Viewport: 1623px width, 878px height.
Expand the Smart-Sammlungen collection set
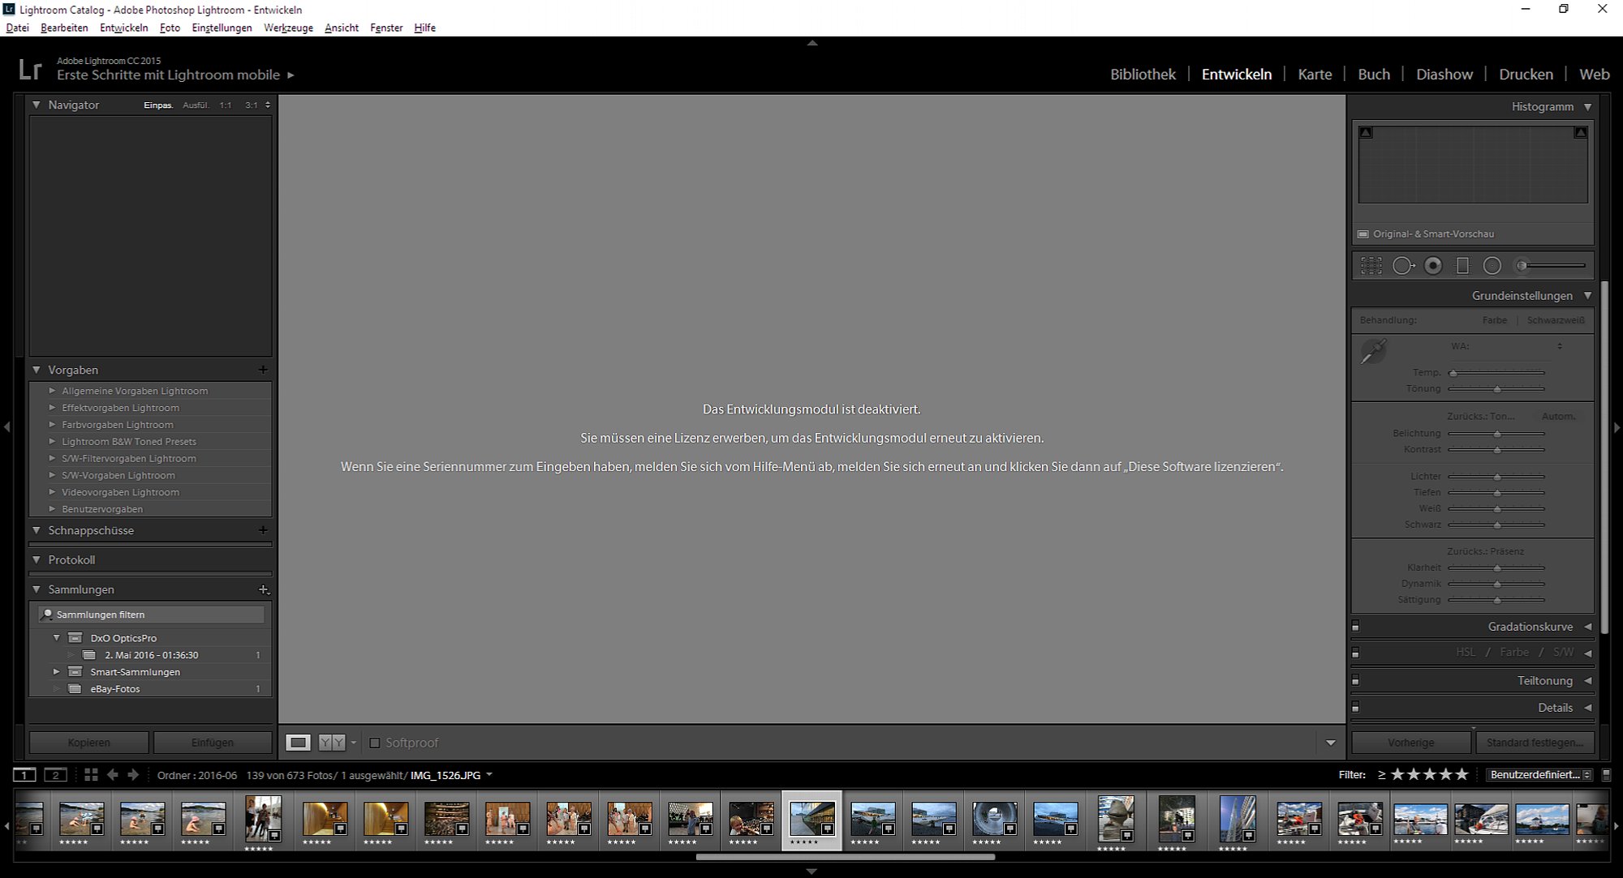pyautogui.click(x=56, y=672)
